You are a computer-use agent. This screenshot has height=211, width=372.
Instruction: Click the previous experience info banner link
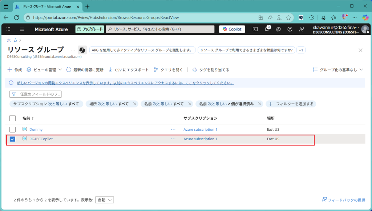pos(125,83)
